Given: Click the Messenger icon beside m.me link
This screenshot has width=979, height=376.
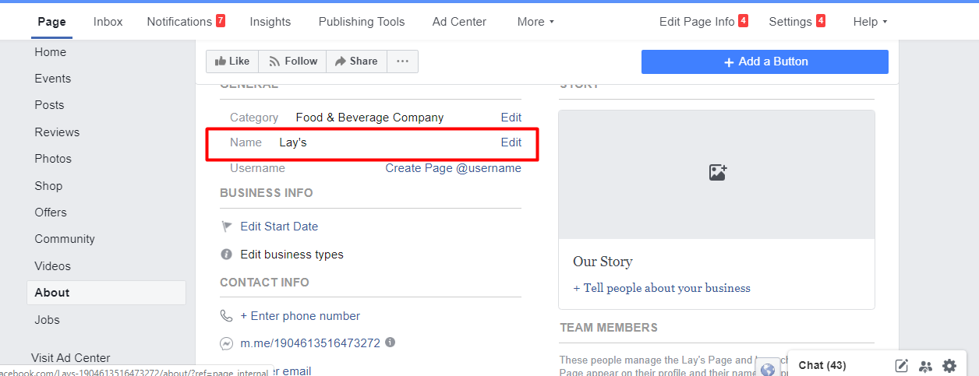Looking at the screenshot, I should point(227,343).
